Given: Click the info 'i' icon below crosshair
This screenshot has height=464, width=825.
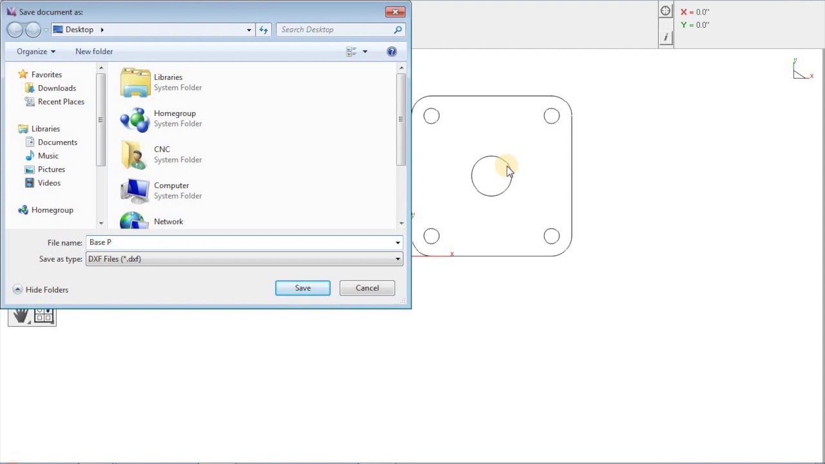Looking at the screenshot, I should 665,37.
